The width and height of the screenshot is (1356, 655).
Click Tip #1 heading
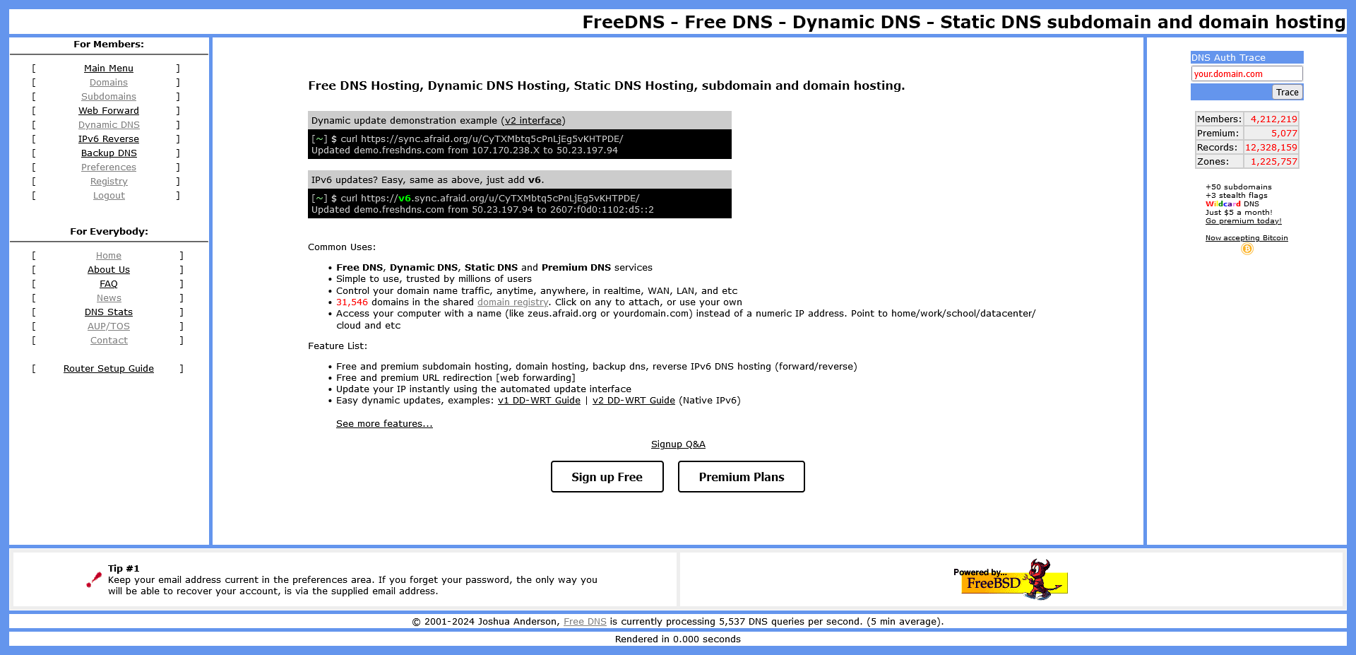124,569
